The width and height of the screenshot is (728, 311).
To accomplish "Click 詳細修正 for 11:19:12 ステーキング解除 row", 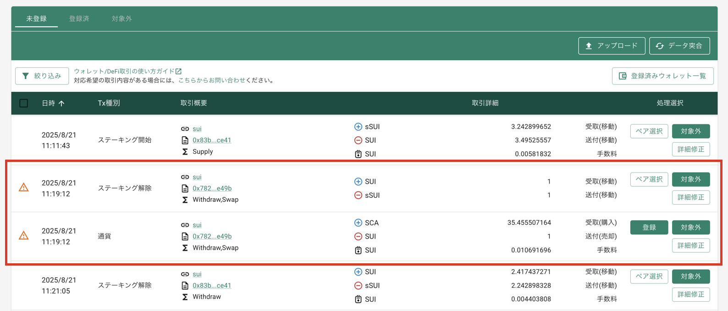I will coord(691,197).
